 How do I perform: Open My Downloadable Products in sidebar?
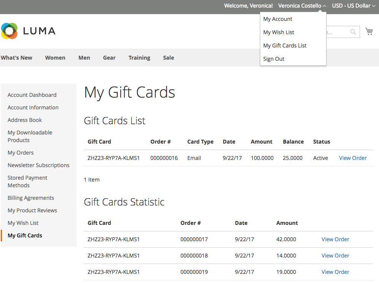pos(30,136)
